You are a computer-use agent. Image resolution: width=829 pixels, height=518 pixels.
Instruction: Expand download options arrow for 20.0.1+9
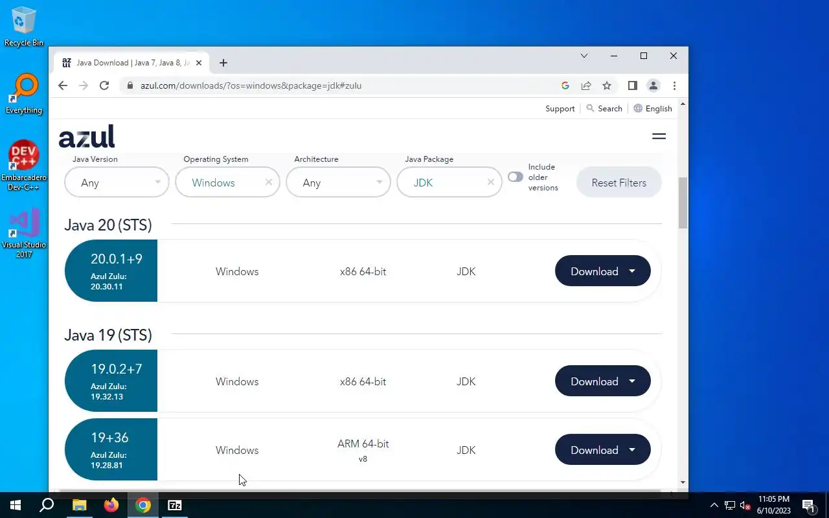click(632, 271)
